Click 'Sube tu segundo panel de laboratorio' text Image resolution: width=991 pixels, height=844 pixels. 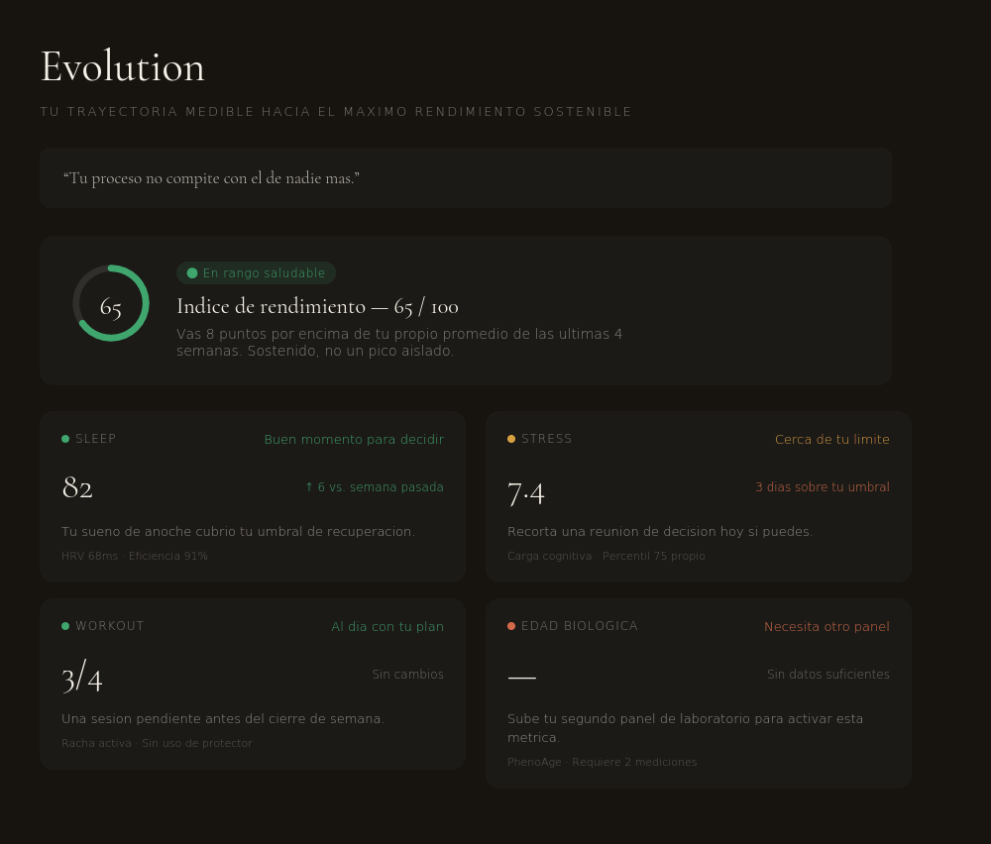coord(685,728)
